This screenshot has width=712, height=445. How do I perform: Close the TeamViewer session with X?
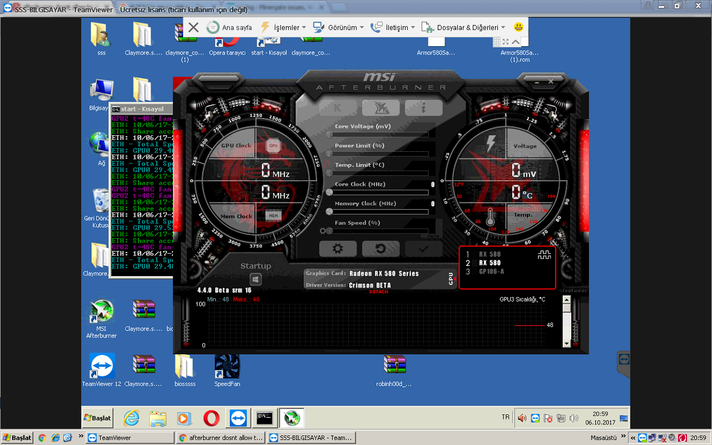coord(193,27)
